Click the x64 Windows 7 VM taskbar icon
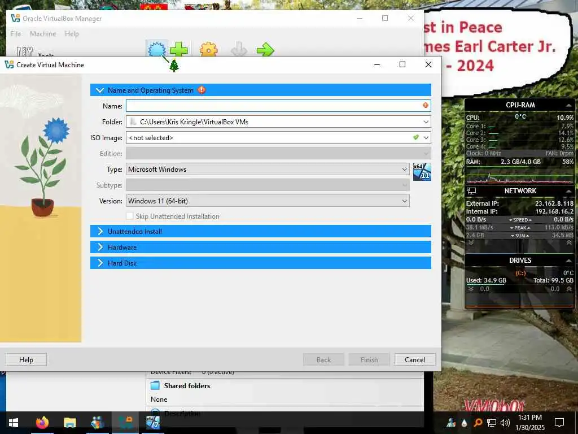Viewport: 578px width, 434px height. [x=152, y=423]
